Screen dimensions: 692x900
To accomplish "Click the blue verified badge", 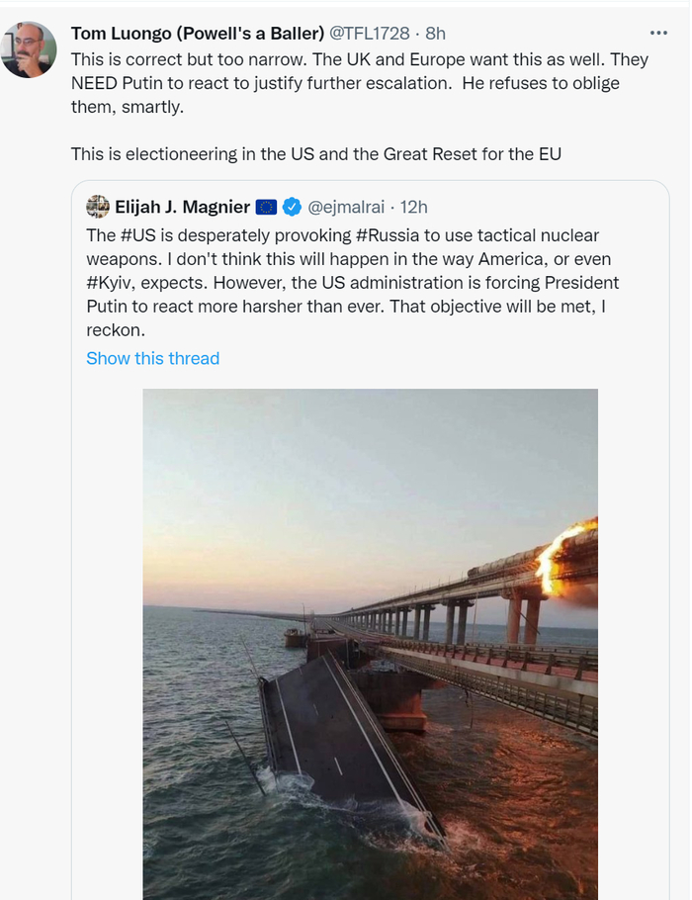I will 292,207.
